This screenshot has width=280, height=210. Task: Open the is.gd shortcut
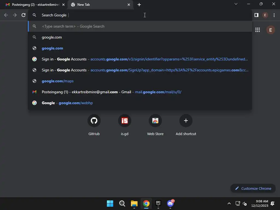point(125,125)
